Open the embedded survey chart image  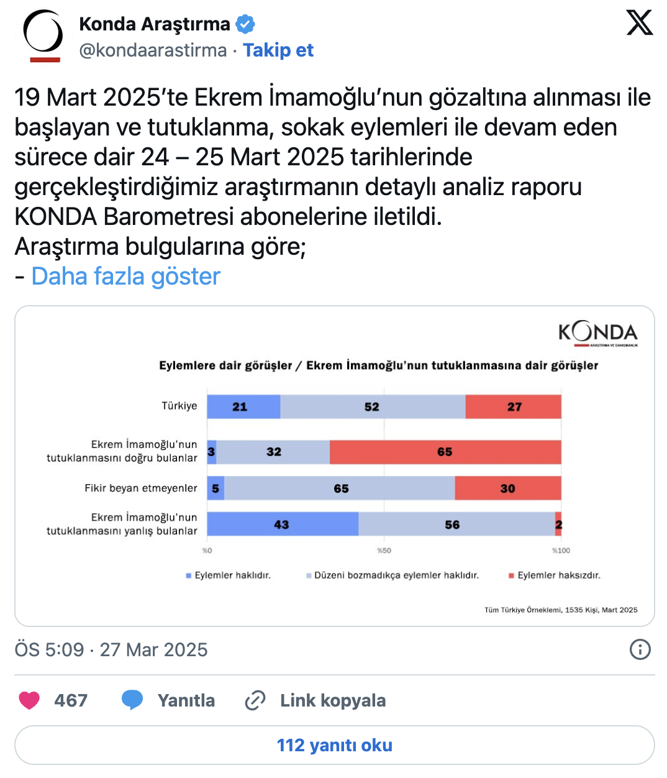click(335, 466)
